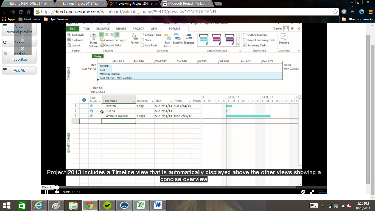Click info indicator column header
Screen dimensions: 375x211
point(84,100)
